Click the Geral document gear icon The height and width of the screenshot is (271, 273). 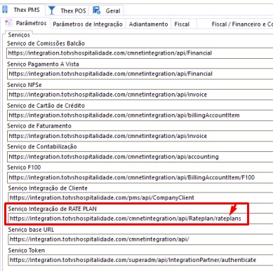(96, 11)
